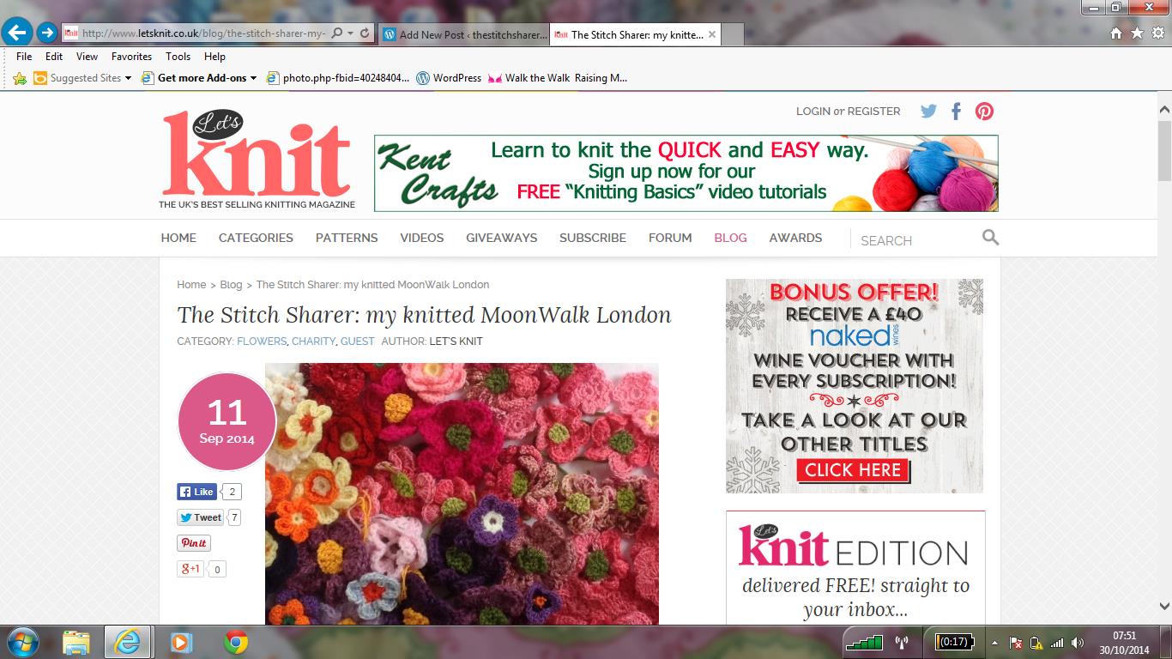The height and width of the screenshot is (659, 1172).
Task: Click the site search magnifier icon
Action: pyautogui.click(x=990, y=238)
